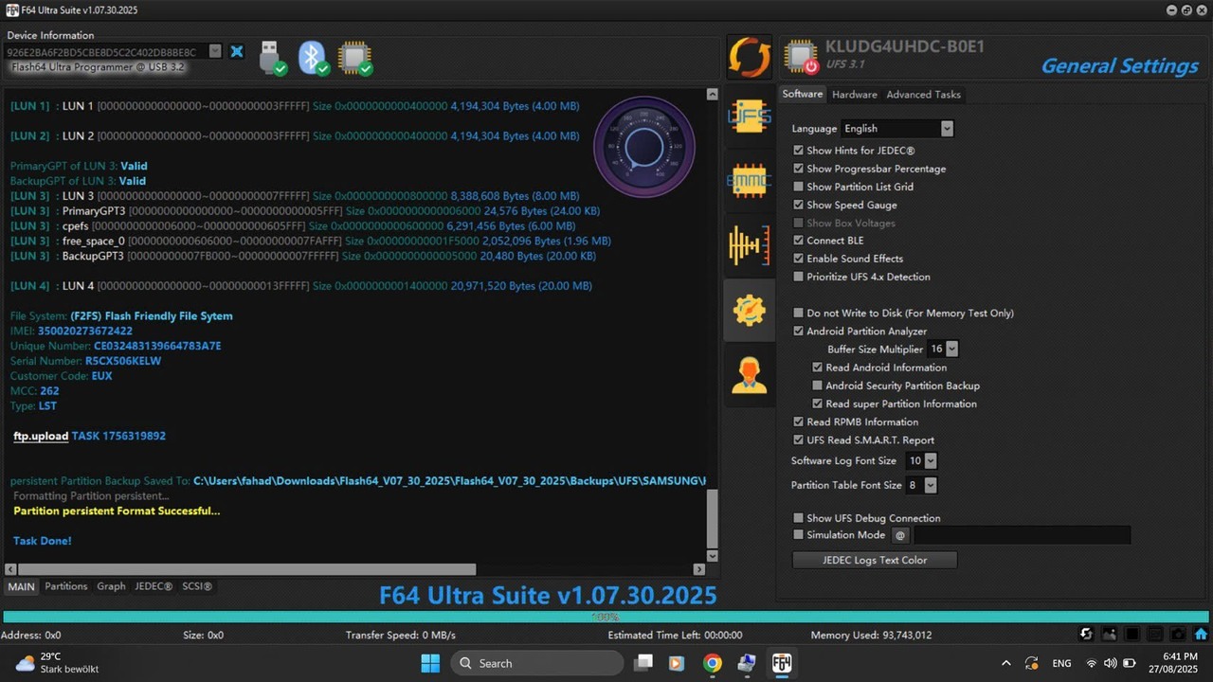Click the blue home icon in status bar
Image resolution: width=1213 pixels, height=682 pixels.
[x=1201, y=635]
